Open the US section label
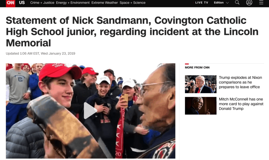 22,3
